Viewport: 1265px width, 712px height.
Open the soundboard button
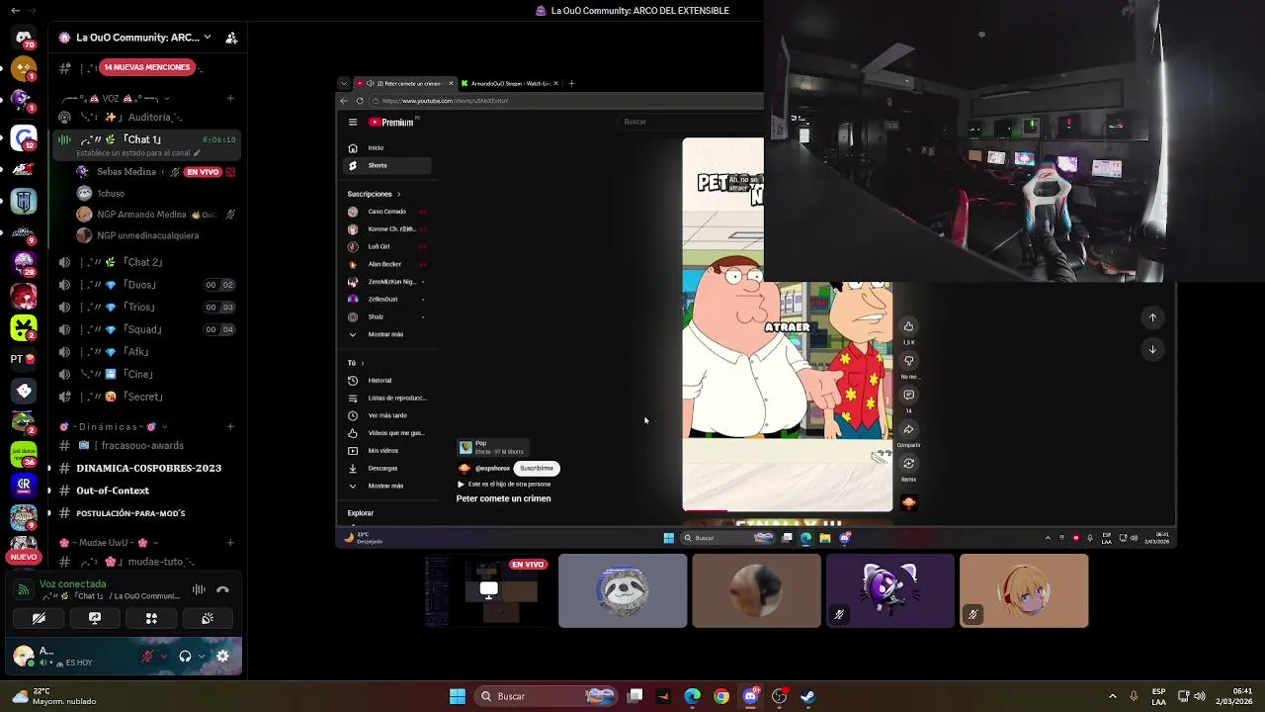pos(208,618)
